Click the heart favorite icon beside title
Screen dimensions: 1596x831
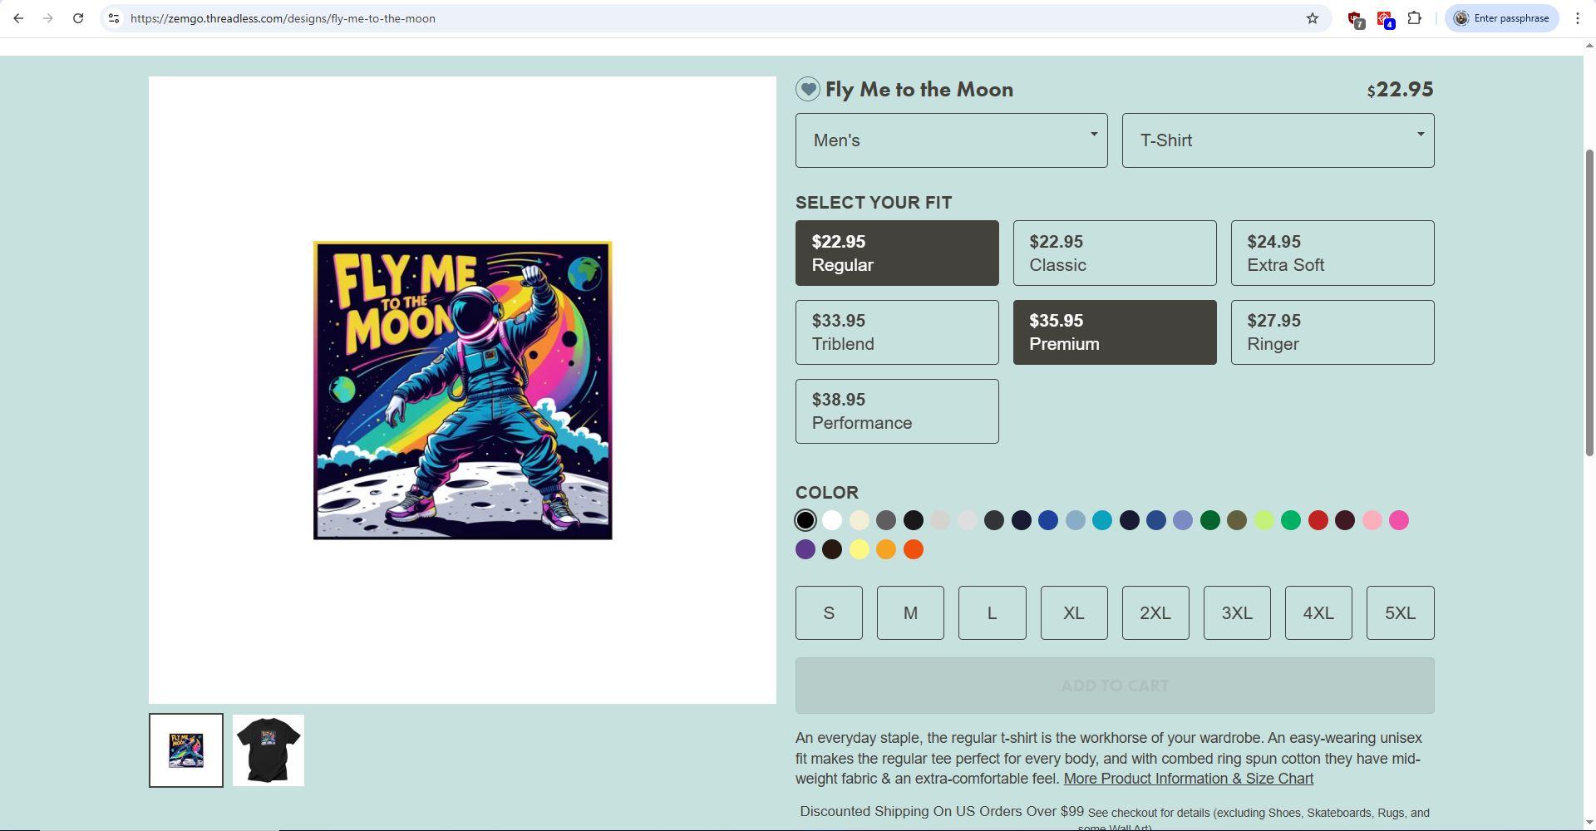click(x=807, y=89)
